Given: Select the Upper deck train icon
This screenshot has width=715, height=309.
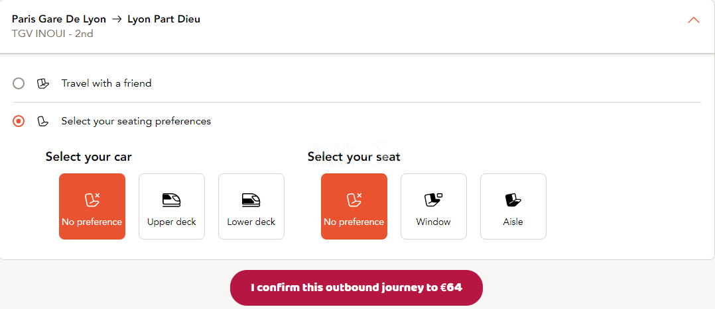Looking at the screenshot, I should point(172,200).
